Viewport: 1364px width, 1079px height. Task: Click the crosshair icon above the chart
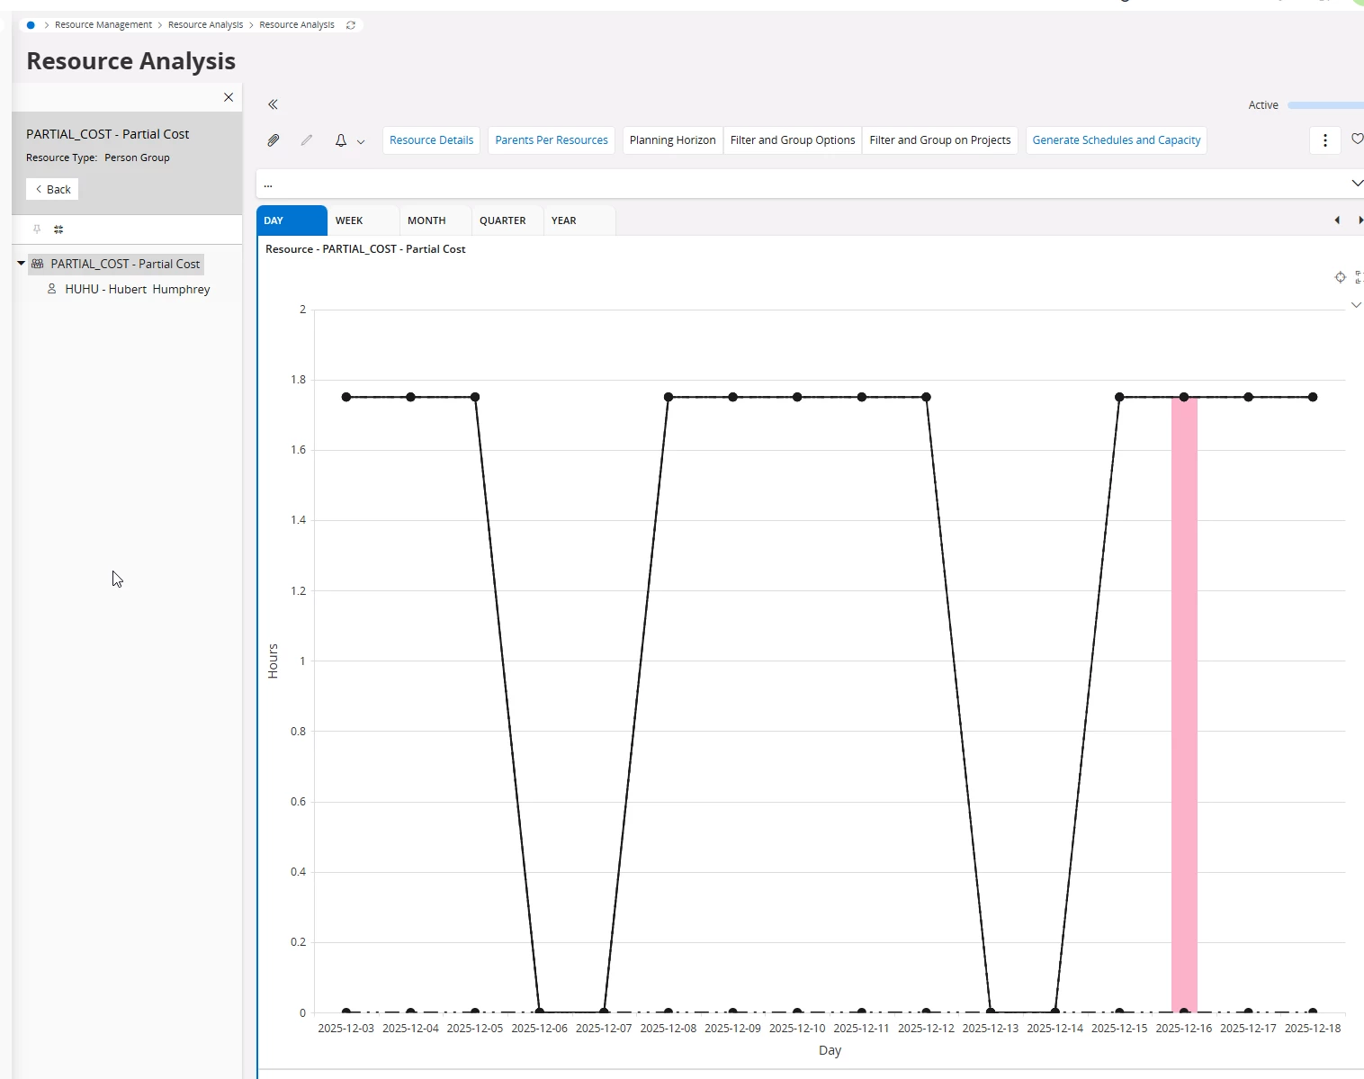coord(1340,277)
